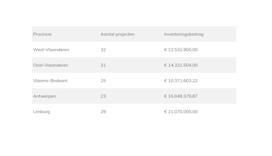Screen dimensions: 272x156
Task: Click project count 29 for Limburg
Action: [x=103, y=112]
